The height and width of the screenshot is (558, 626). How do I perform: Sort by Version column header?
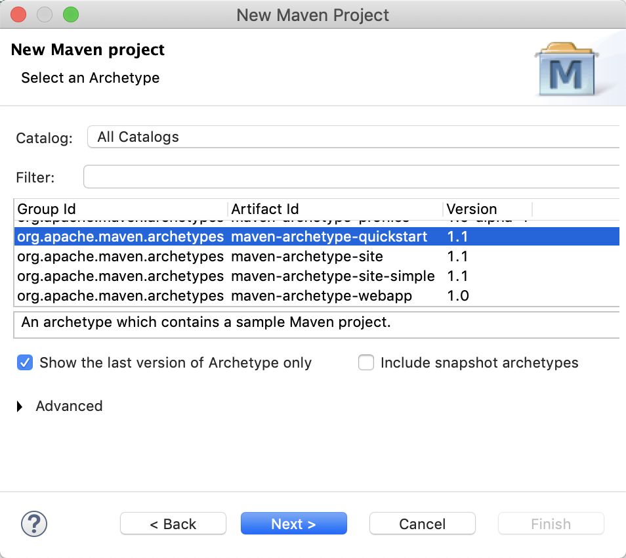(x=488, y=209)
